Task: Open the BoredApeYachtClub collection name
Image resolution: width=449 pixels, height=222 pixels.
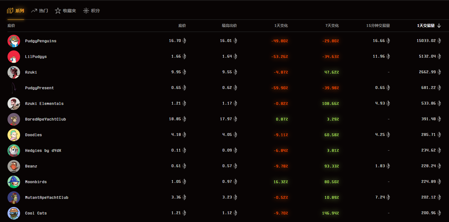Action: pos(45,119)
